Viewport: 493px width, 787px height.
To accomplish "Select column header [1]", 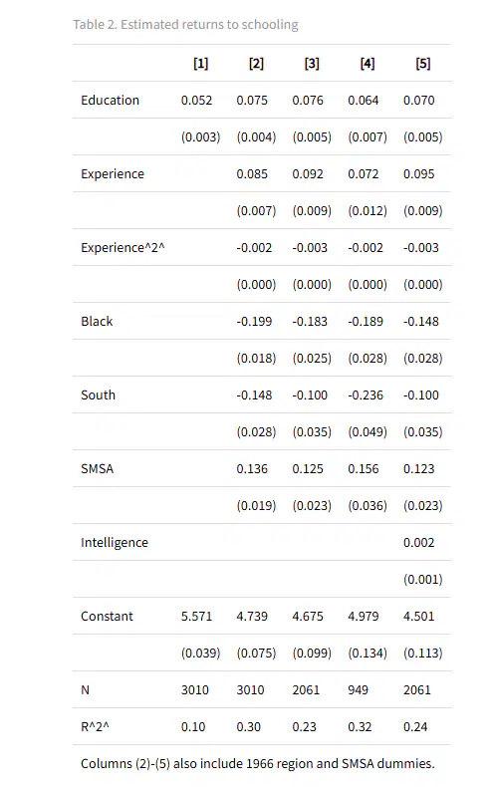I will [201, 63].
